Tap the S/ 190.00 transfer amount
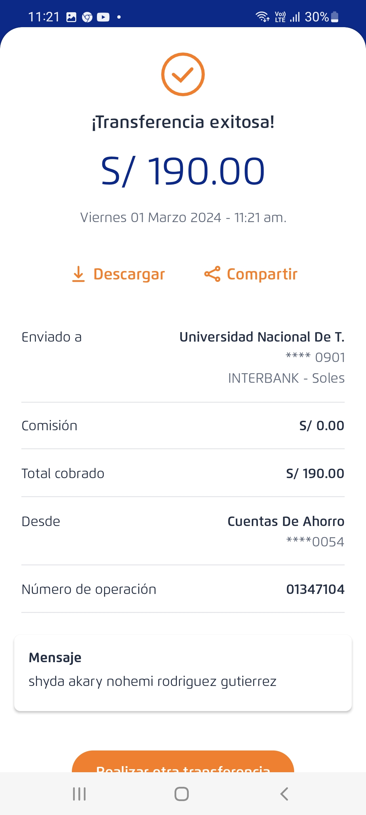The width and height of the screenshot is (366, 815). pyautogui.click(x=183, y=171)
